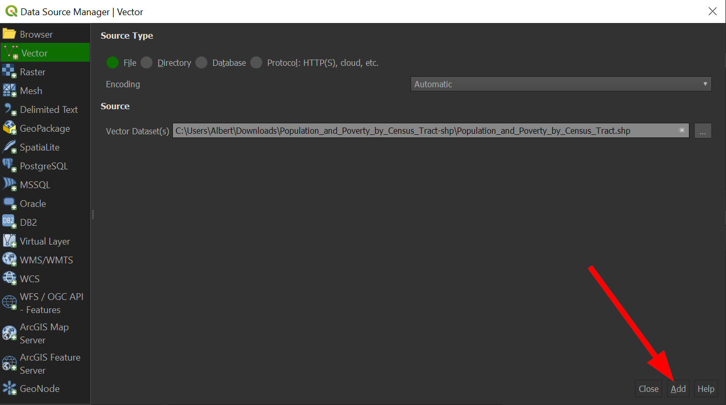Switch to the GeoNode tab label

(40, 389)
